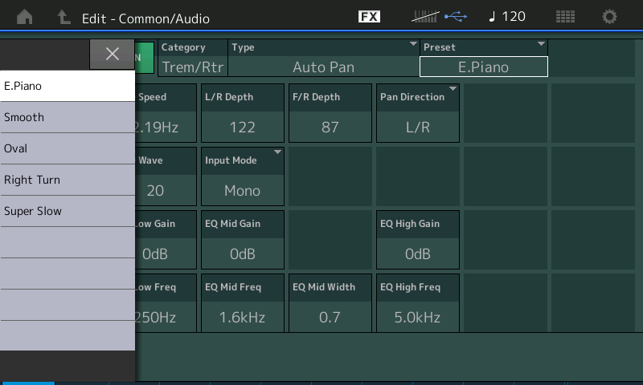Open the Input Mode Mono dropdown
Viewport: 643px width, 385px height.
pos(242,175)
